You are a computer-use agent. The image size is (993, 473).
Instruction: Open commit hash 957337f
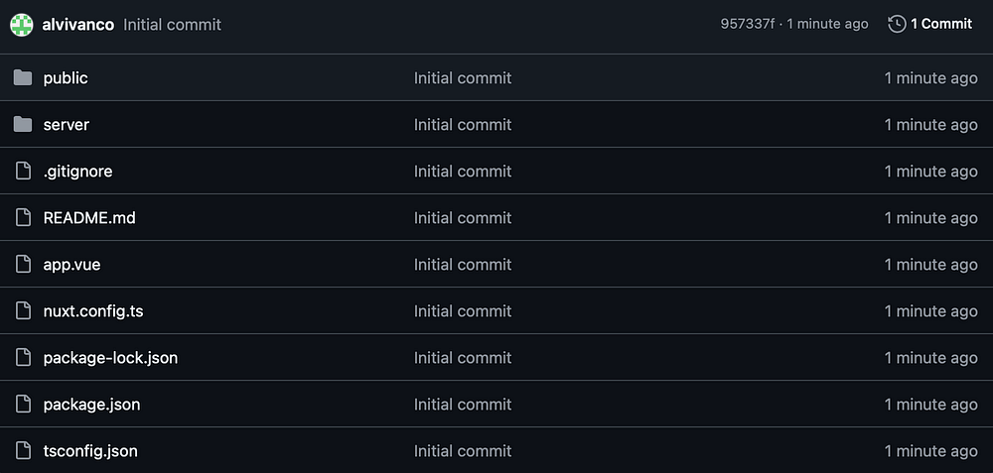pyautogui.click(x=747, y=24)
